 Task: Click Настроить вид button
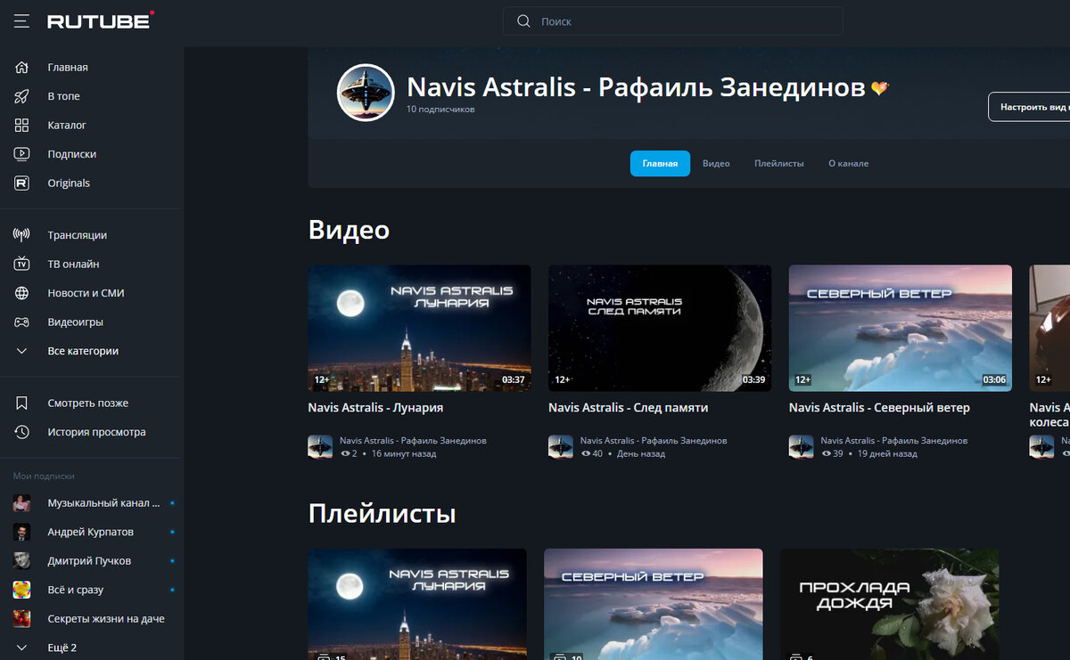[1029, 107]
